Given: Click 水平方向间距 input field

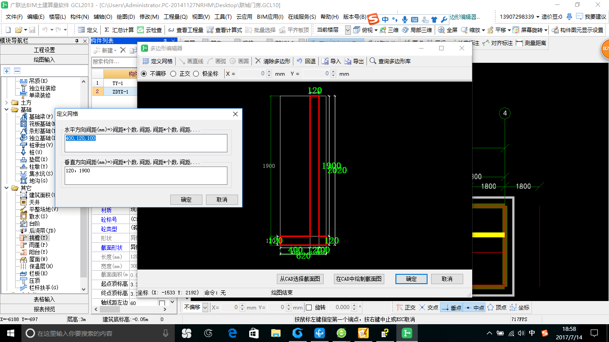Looking at the screenshot, I should pos(146,143).
